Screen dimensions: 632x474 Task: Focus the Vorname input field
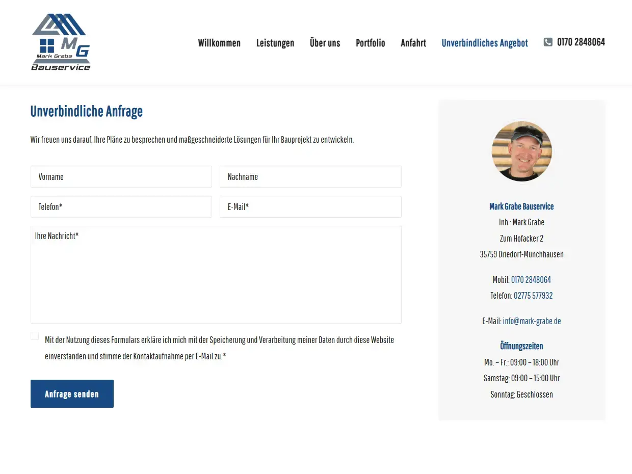(x=121, y=177)
